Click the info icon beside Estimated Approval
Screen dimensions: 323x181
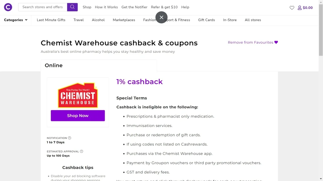point(81,151)
